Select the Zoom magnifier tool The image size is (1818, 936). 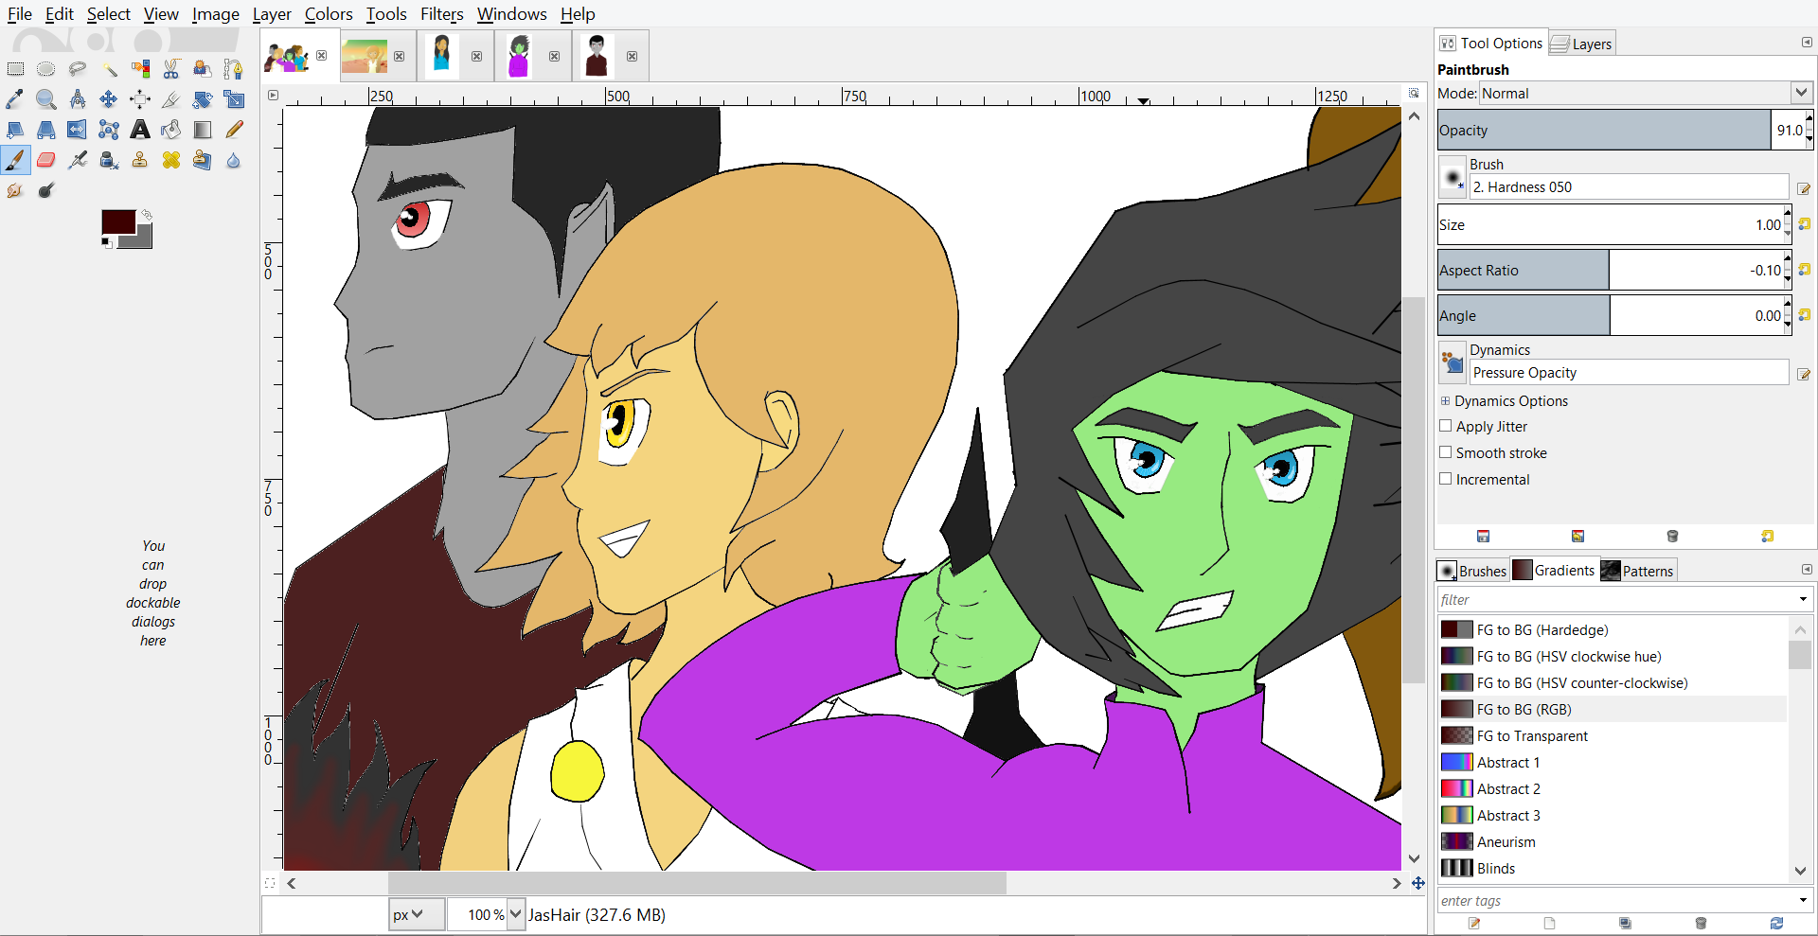pyautogui.click(x=45, y=99)
